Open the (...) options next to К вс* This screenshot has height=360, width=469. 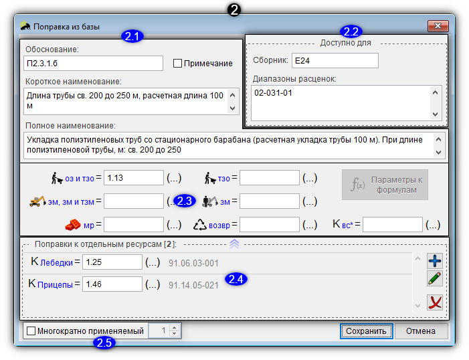pos(433,225)
